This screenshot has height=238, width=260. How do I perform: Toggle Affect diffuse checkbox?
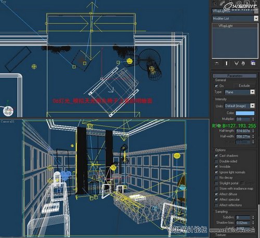point(216,194)
